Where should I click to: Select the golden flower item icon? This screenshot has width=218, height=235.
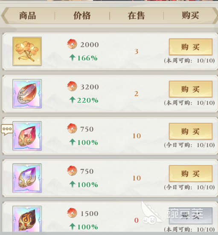tap(27, 51)
